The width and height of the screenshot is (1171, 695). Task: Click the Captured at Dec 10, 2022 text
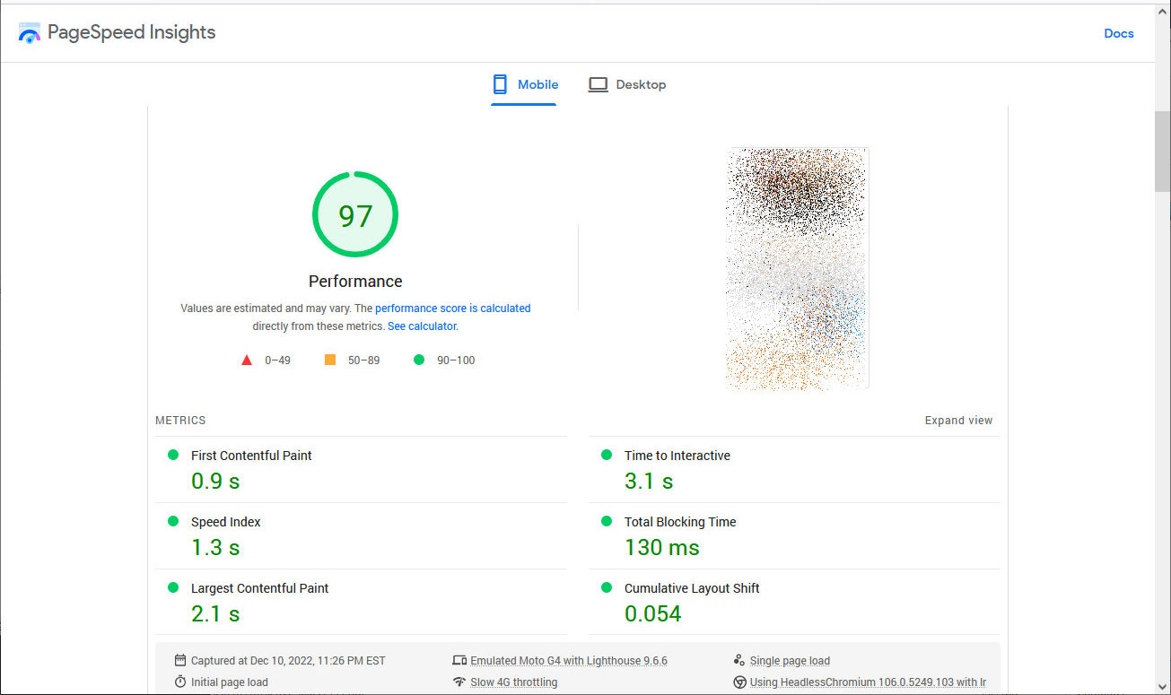coord(288,660)
